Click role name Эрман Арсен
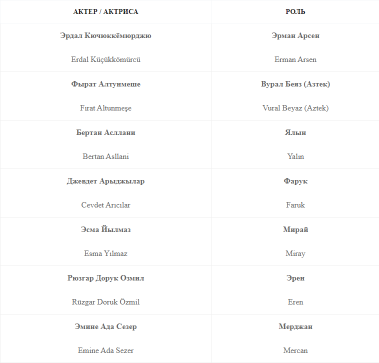This screenshot has width=379, height=363. [295, 35]
